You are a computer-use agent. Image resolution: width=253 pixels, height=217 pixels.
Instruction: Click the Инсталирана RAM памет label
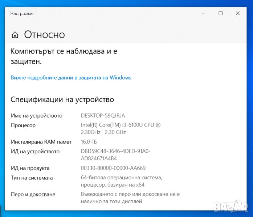point(41,142)
